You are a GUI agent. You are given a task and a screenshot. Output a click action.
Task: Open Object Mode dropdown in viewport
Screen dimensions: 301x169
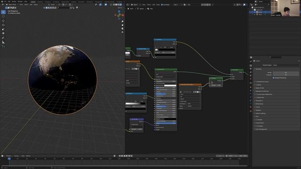point(12,5)
